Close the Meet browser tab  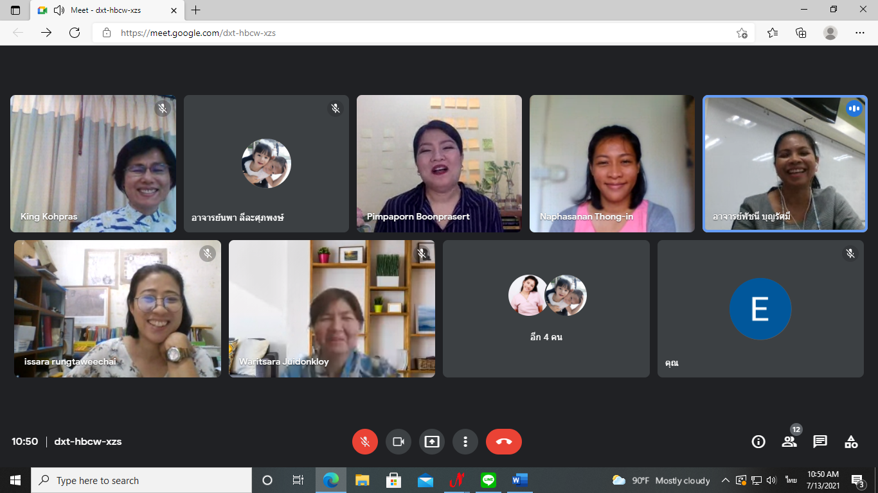tap(173, 10)
